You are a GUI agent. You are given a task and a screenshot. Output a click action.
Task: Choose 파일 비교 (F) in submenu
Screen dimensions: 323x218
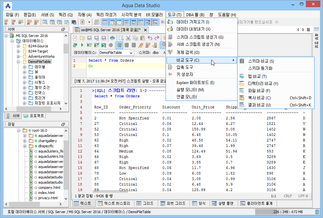point(259,91)
